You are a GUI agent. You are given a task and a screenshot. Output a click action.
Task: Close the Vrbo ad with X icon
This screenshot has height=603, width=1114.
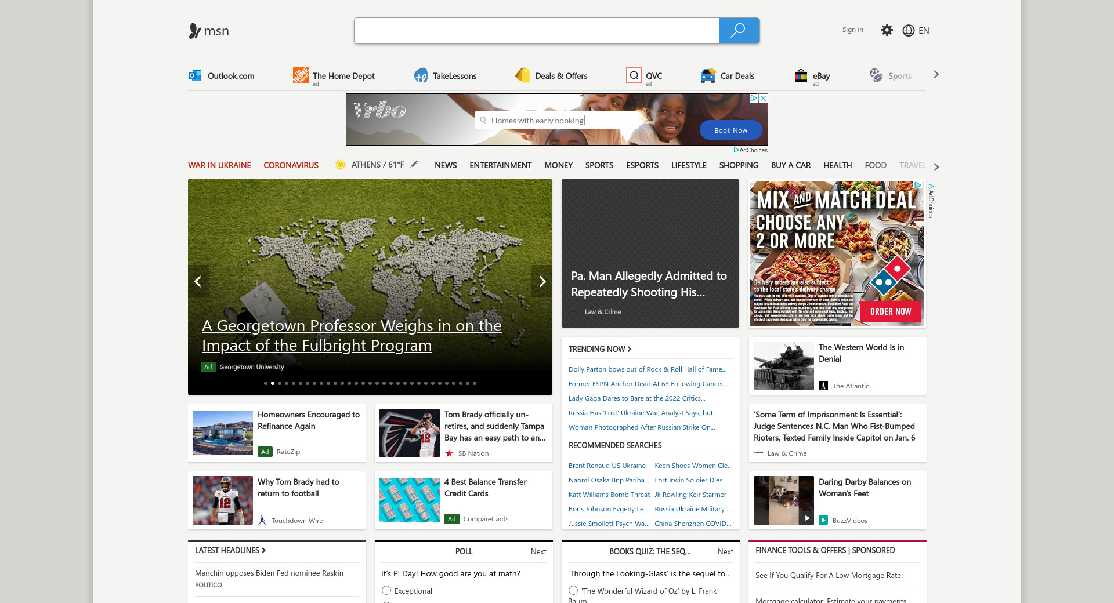[764, 99]
